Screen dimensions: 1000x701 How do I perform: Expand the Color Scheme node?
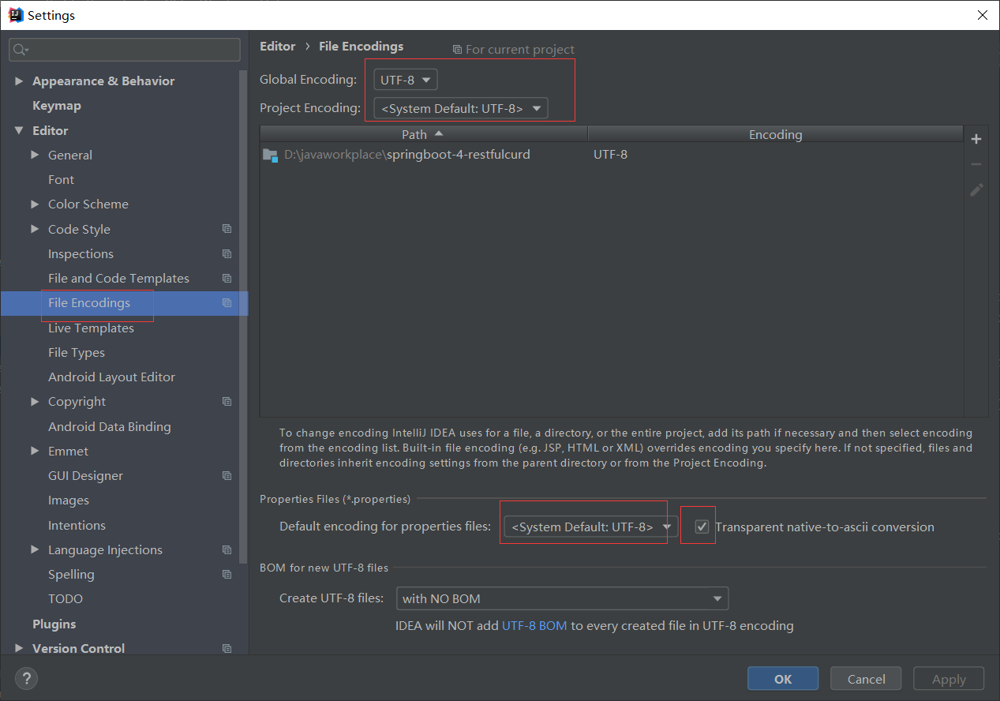point(35,204)
